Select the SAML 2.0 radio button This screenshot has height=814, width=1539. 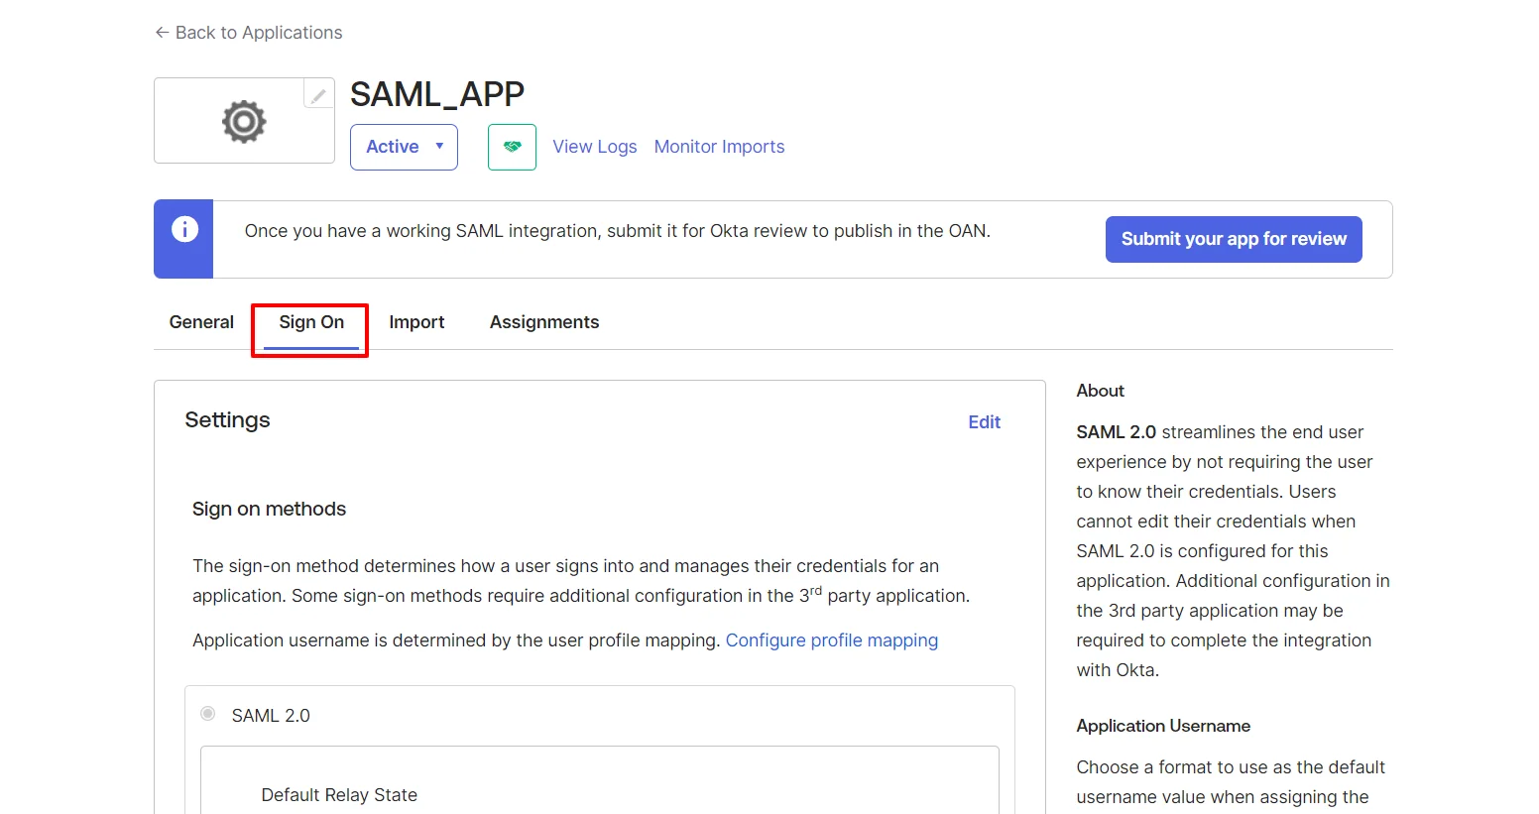207,713
